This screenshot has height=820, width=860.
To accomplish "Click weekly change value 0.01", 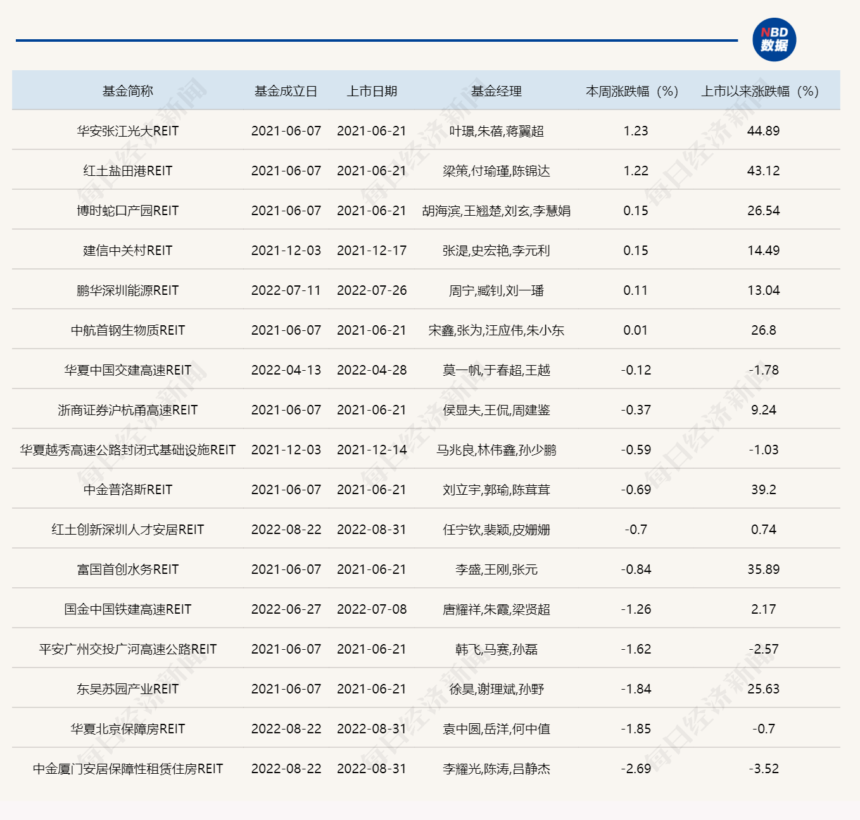I will (636, 330).
